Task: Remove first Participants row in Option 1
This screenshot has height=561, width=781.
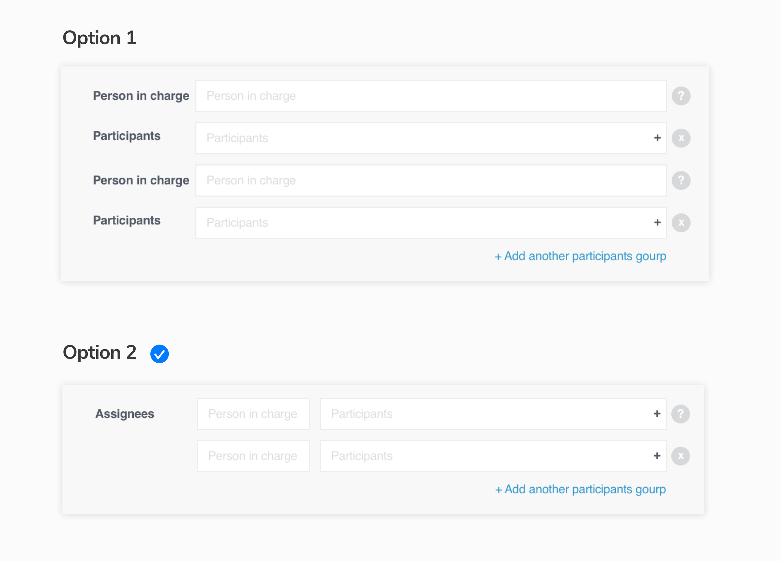Action: (x=681, y=138)
